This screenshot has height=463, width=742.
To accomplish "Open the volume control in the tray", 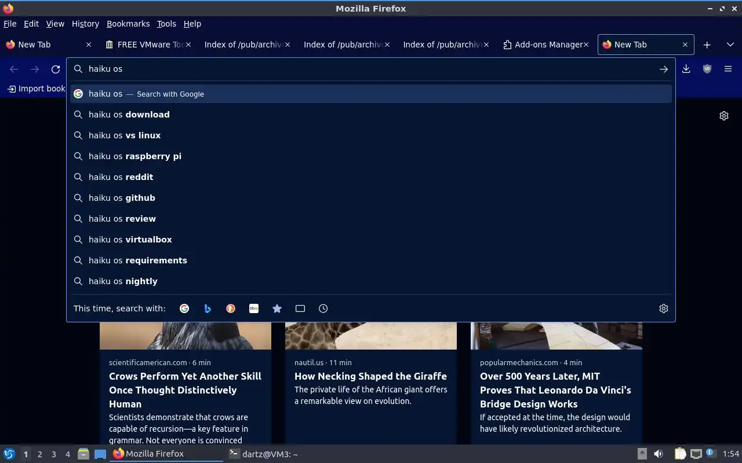I will [x=659, y=454].
